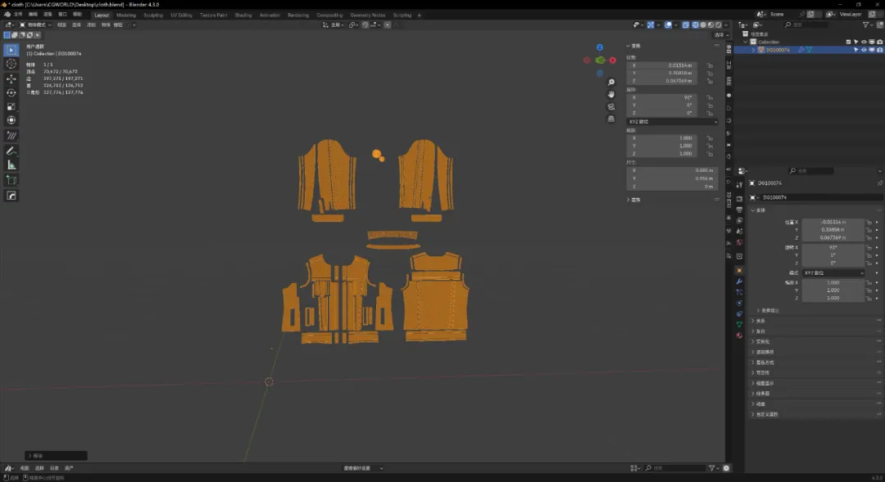Hide DG100074 object using its eye icon
The image size is (885, 482).
click(x=864, y=50)
